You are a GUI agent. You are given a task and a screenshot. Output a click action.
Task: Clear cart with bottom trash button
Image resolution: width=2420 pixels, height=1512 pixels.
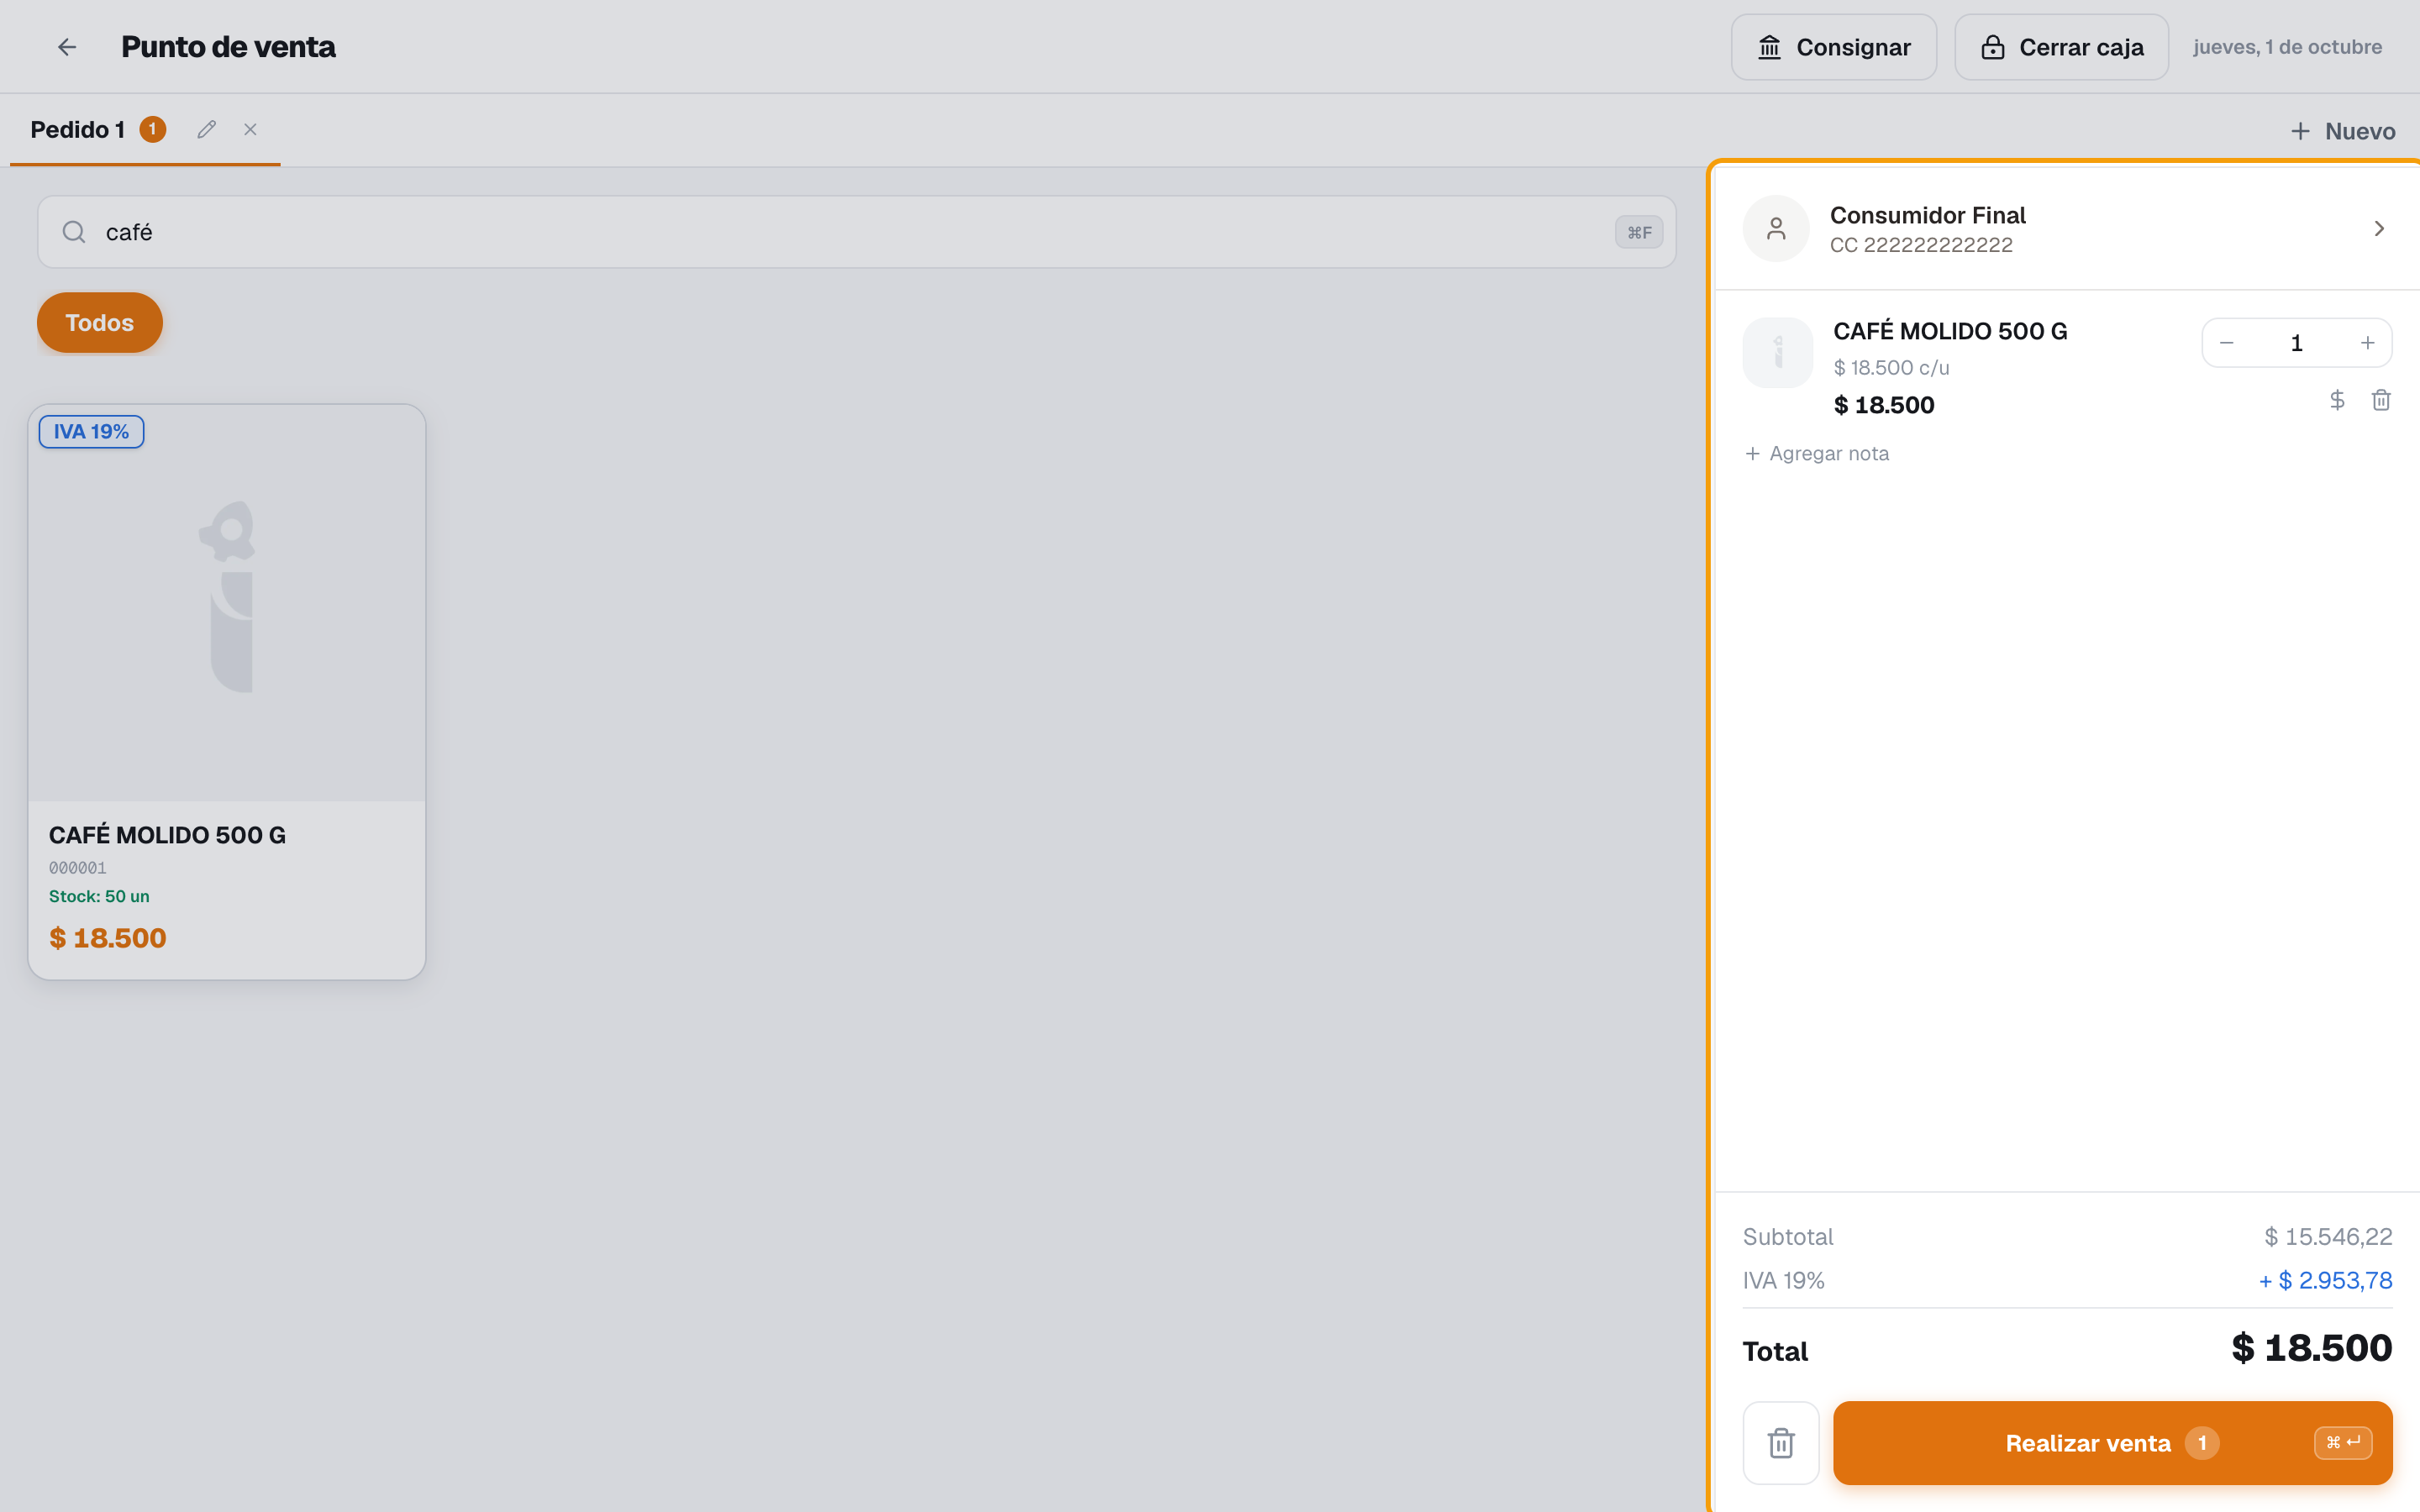click(x=1781, y=1443)
